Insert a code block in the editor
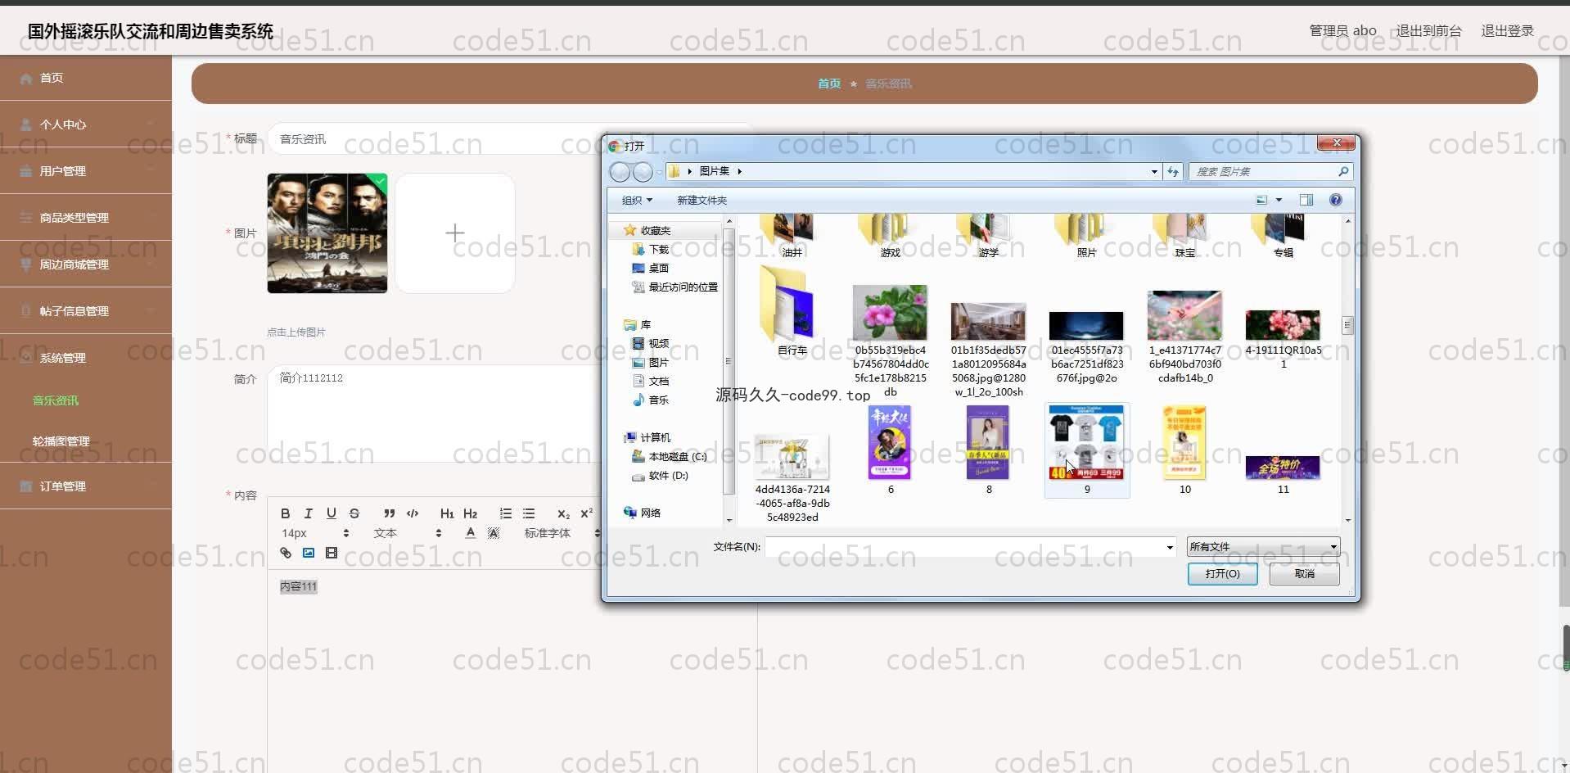Image resolution: width=1570 pixels, height=773 pixels. click(x=413, y=513)
